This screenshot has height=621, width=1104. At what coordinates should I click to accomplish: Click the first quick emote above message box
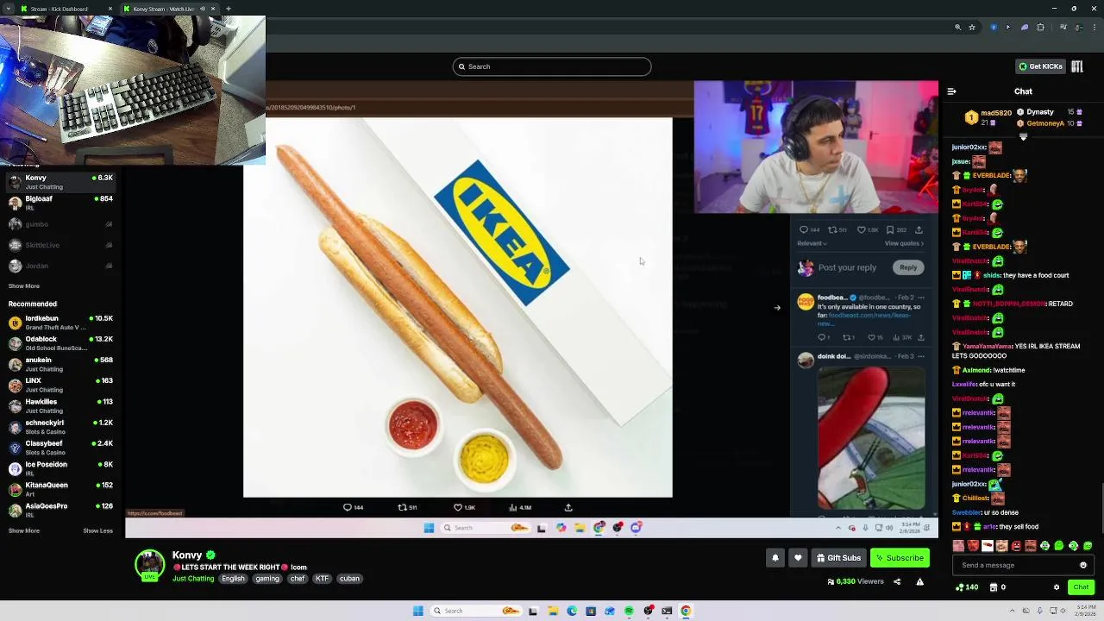point(958,546)
